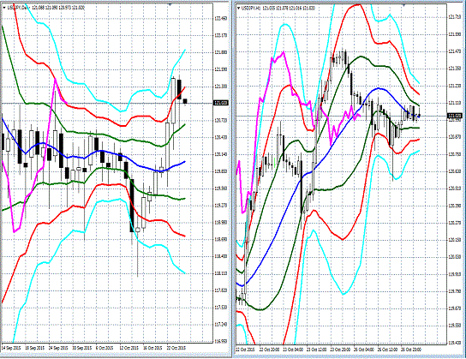
Task: Click the '12 Oct 2015' date label
Action: (x=129, y=348)
